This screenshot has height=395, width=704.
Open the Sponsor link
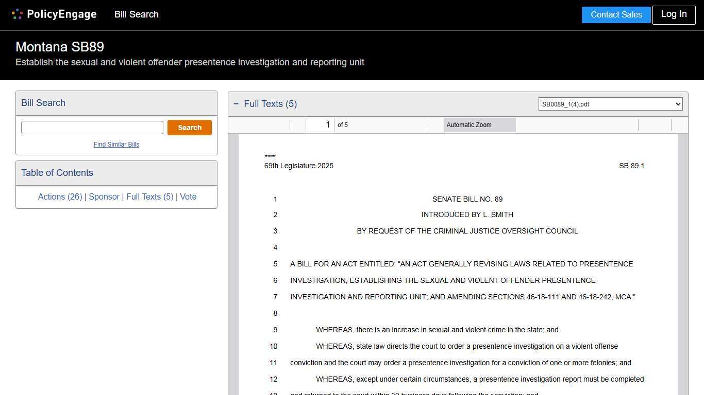[x=104, y=196]
